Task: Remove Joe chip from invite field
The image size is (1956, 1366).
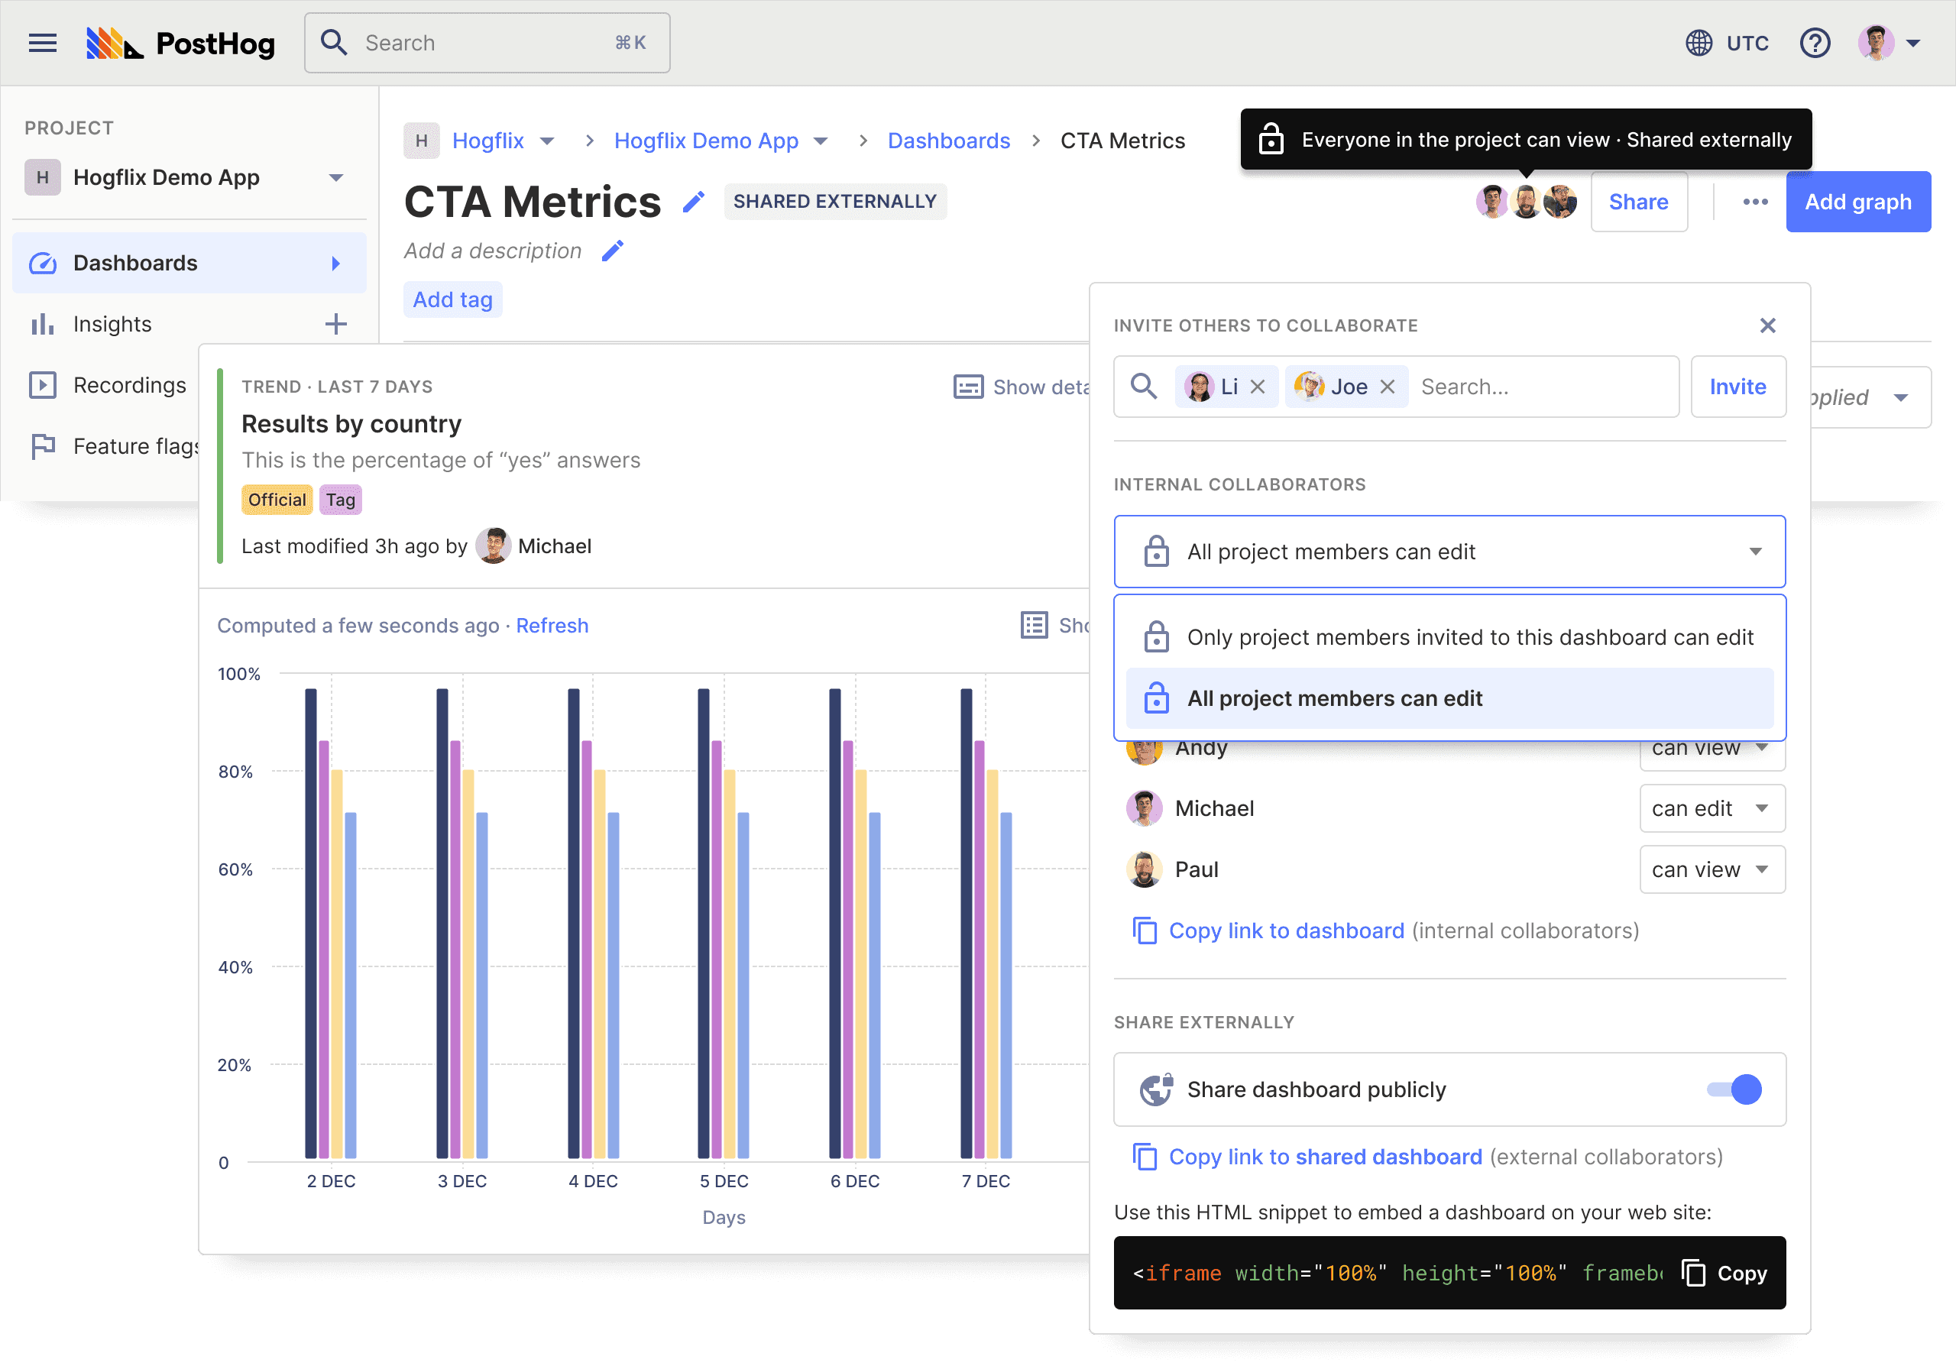Action: click(x=1388, y=387)
